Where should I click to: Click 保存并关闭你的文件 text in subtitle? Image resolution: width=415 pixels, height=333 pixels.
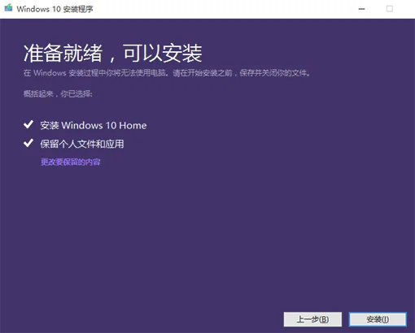tap(273, 73)
